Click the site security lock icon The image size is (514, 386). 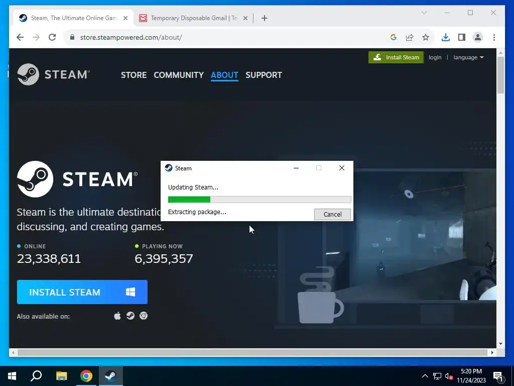pyautogui.click(x=72, y=37)
